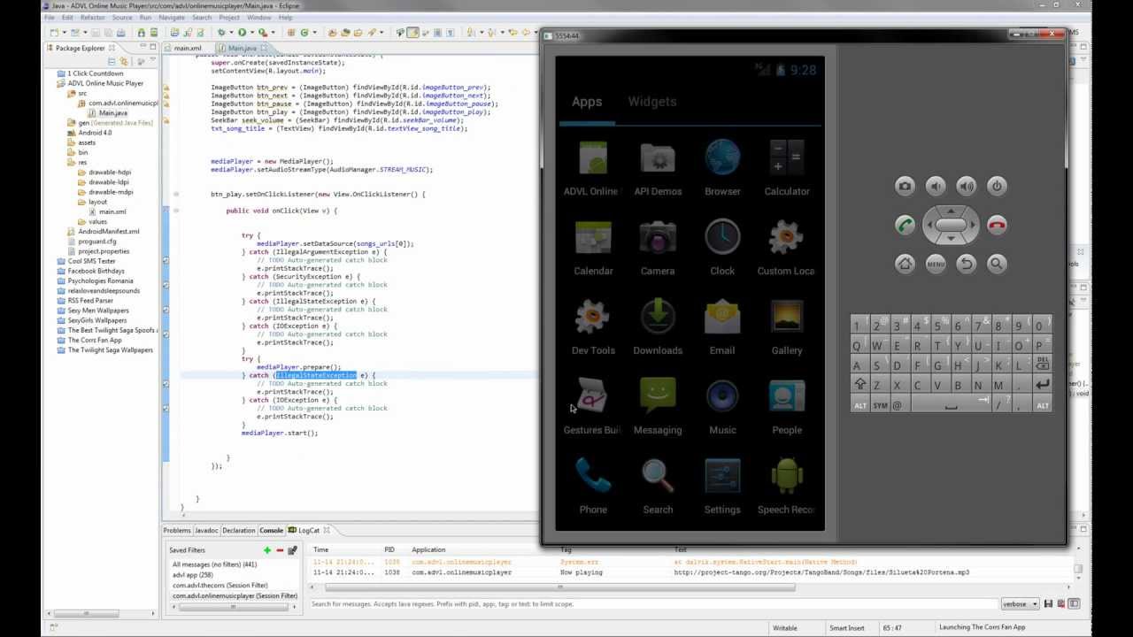Open the People app in emulator

(786, 407)
